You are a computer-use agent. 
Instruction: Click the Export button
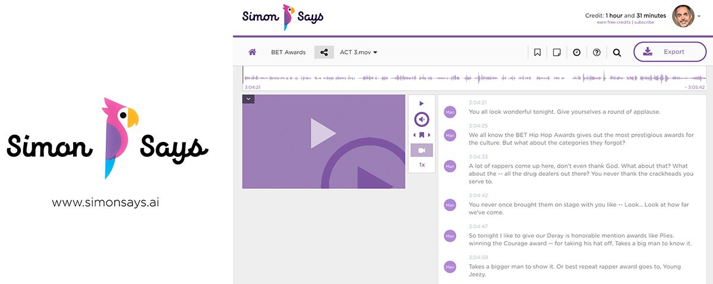[670, 52]
